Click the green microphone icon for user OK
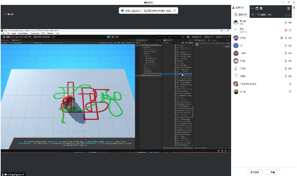297x176 pixels. (286, 46)
